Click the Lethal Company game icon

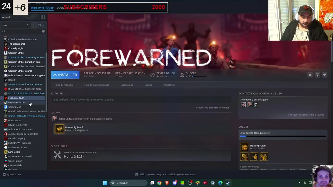click(6, 138)
